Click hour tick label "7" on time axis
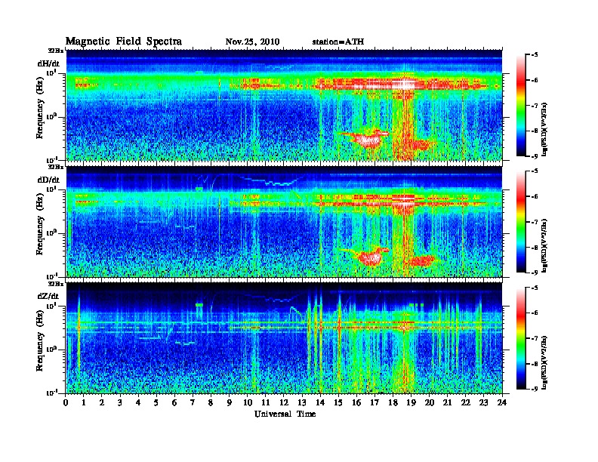Screen dimensions: 598x462 193,403
